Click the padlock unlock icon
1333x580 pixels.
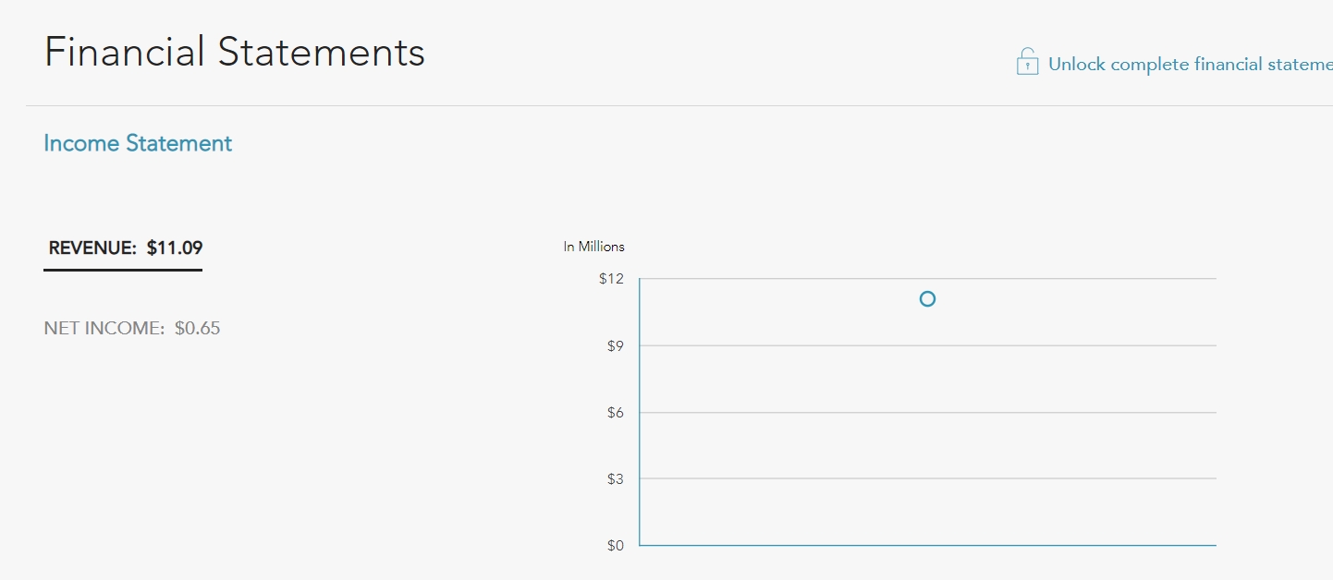[x=1027, y=62]
